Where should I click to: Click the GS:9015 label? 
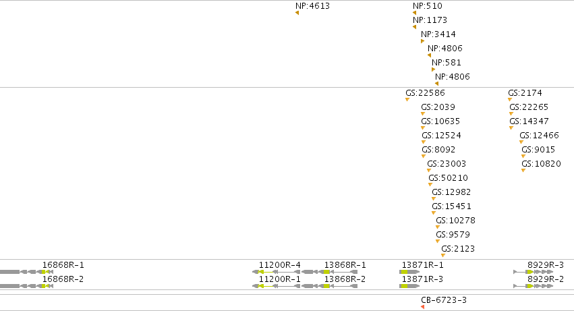[x=538, y=150]
